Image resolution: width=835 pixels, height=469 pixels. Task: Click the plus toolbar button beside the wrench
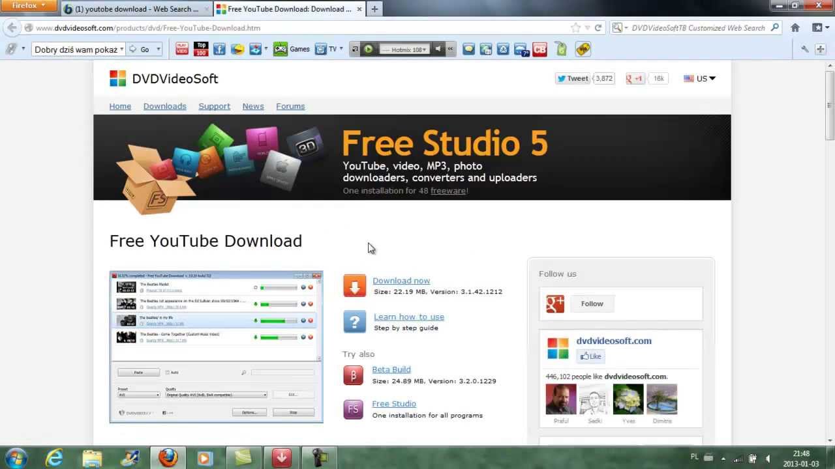[x=821, y=49]
